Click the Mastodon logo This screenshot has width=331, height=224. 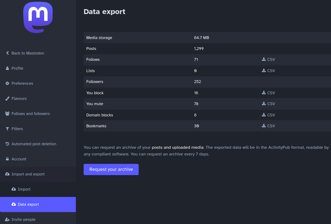tap(38, 17)
